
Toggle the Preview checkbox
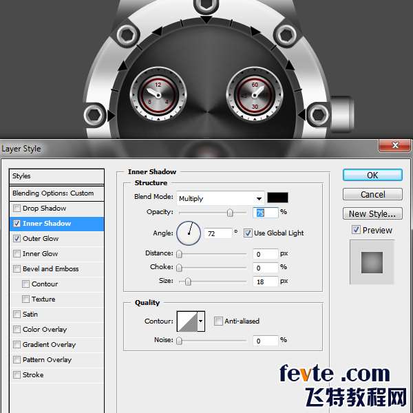pos(356,230)
